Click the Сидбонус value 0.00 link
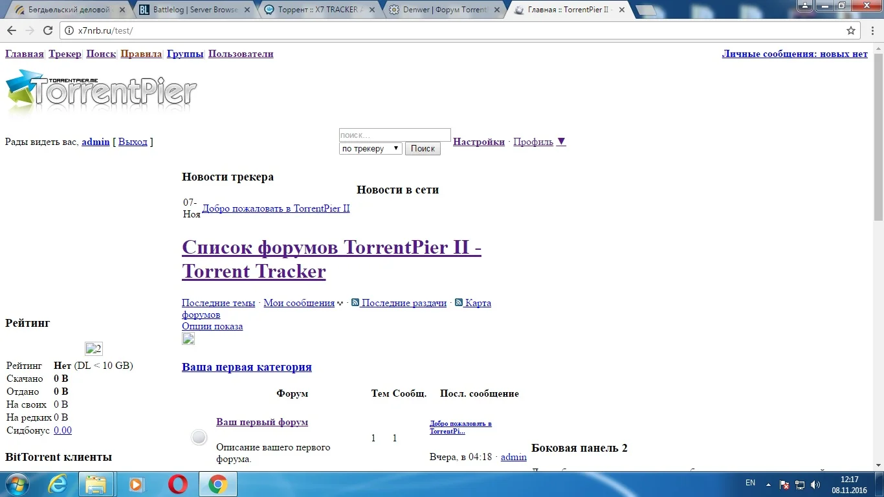The image size is (884, 497). click(63, 430)
